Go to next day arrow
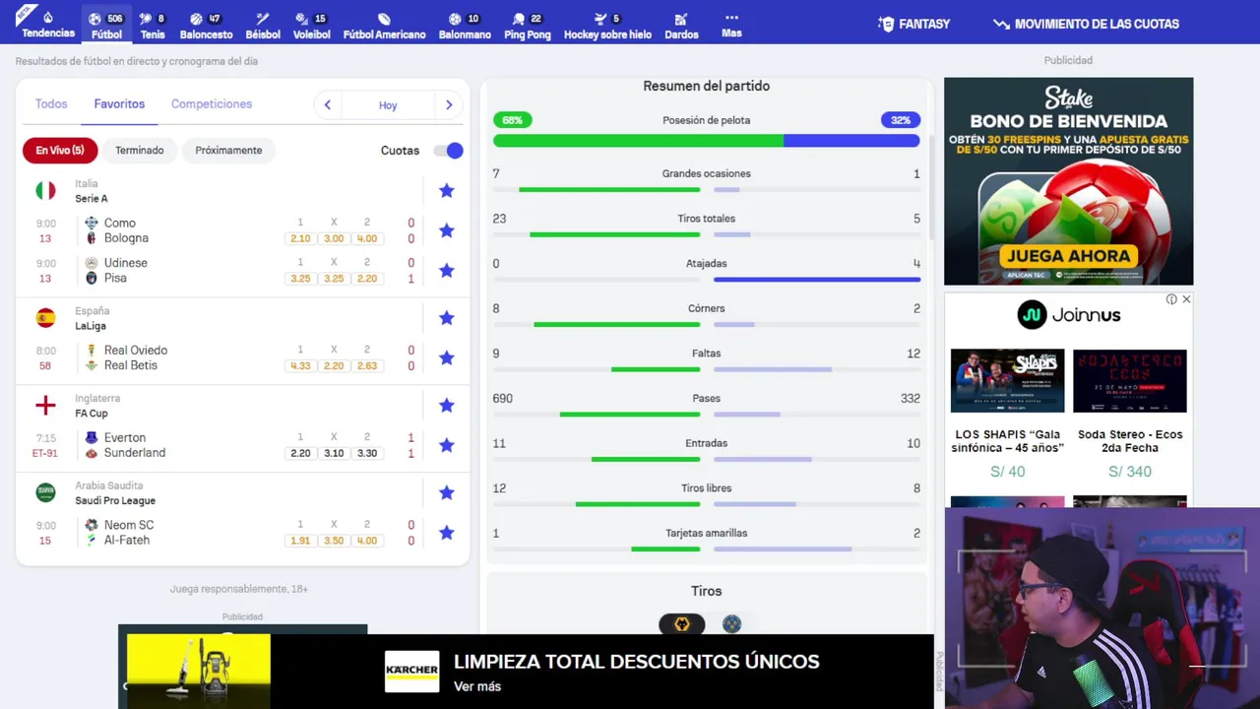1260x709 pixels. tap(449, 104)
